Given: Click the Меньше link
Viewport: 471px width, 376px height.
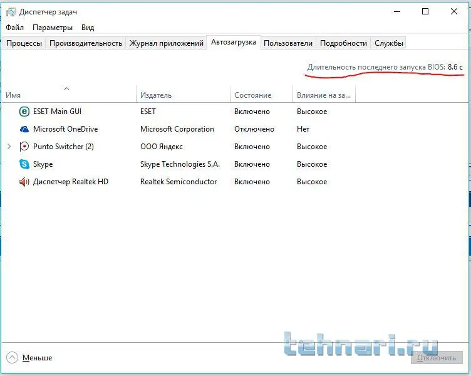Looking at the screenshot, I should 37,358.
